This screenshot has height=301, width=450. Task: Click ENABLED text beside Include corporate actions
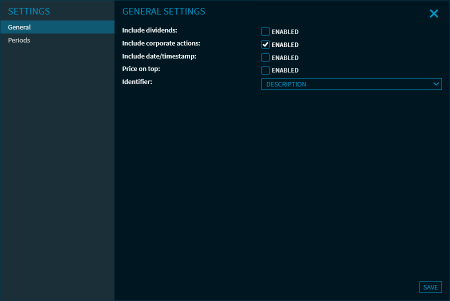click(285, 45)
